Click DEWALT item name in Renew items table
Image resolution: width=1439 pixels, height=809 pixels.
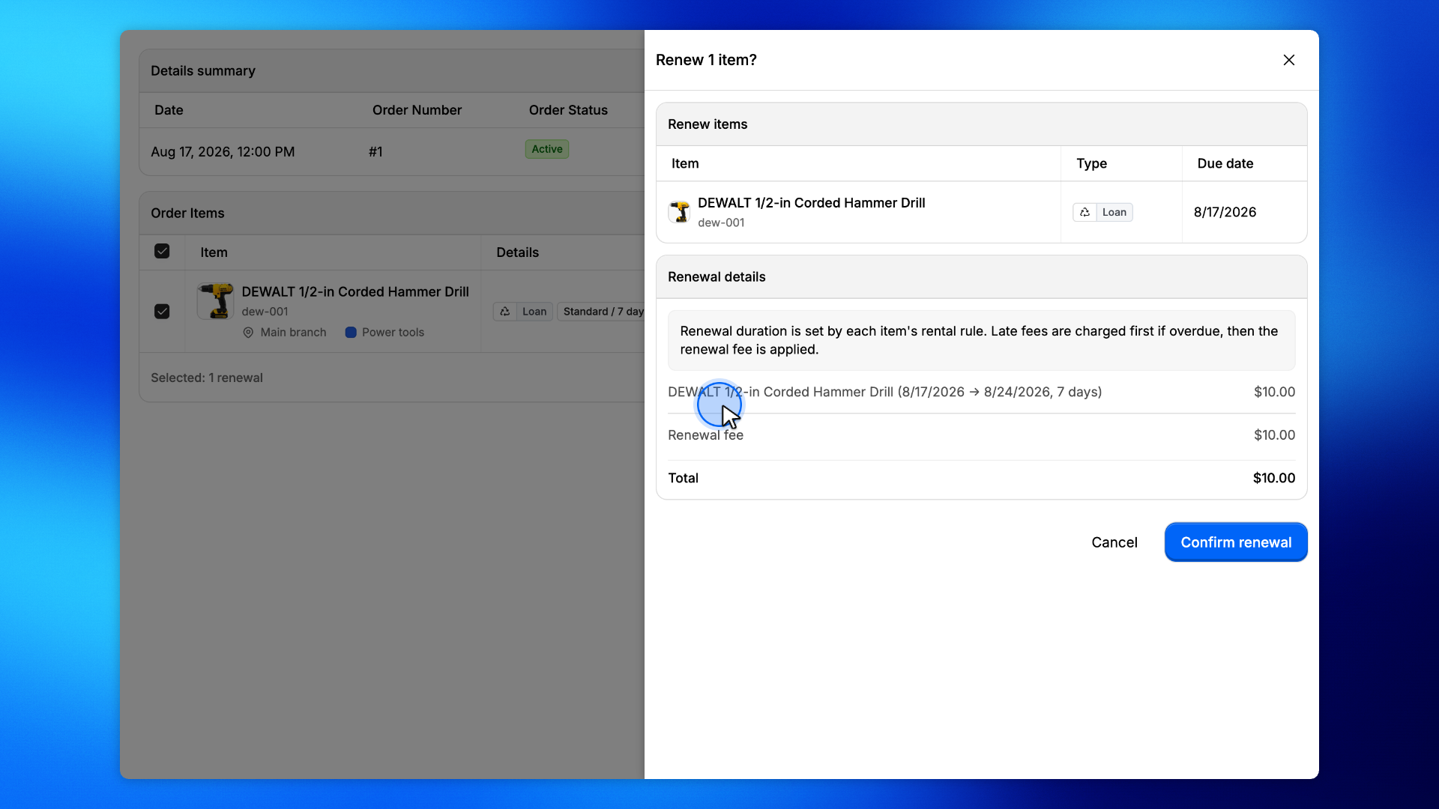pos(811,203)
